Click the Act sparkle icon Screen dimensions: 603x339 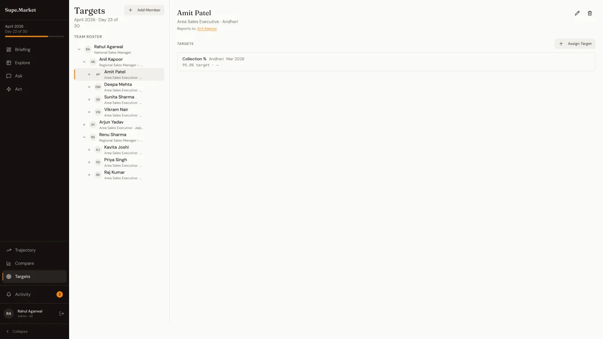coord(8,89)
